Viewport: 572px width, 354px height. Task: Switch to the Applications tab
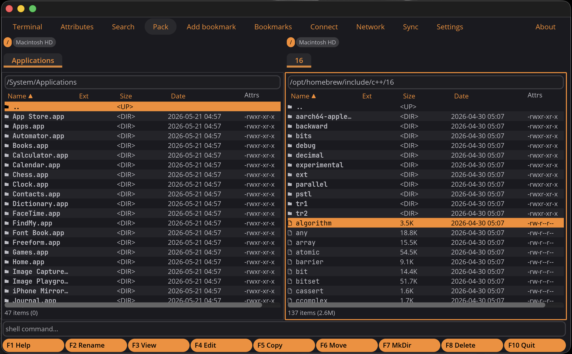point(33,60)
